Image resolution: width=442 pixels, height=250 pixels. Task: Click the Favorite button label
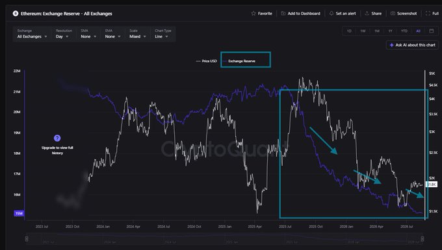tap(265, 14)
